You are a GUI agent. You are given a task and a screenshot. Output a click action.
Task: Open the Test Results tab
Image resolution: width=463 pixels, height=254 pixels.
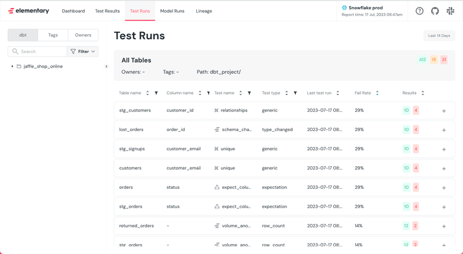pos(107,11)
